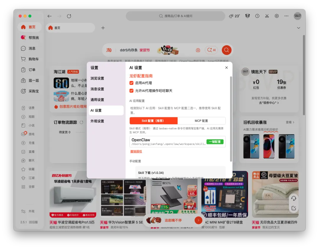Click the 追剧嘴不停 arrow button
Image resolution: width=319 pixels, height=249 pixels.
[x=198, y=220]
